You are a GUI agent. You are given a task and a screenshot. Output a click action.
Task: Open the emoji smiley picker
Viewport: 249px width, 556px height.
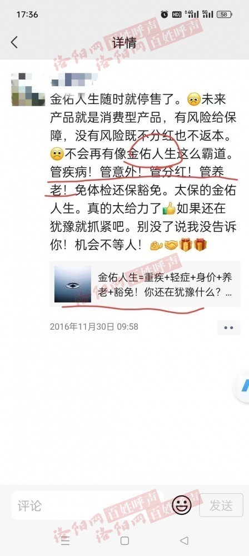click(182, 505)
